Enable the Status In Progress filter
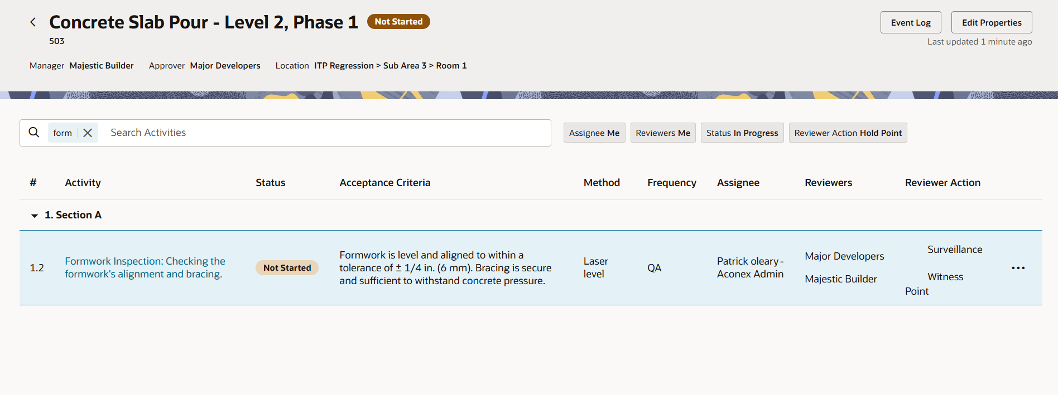Viewport: 1058px width, 395px height. (742, 133)
